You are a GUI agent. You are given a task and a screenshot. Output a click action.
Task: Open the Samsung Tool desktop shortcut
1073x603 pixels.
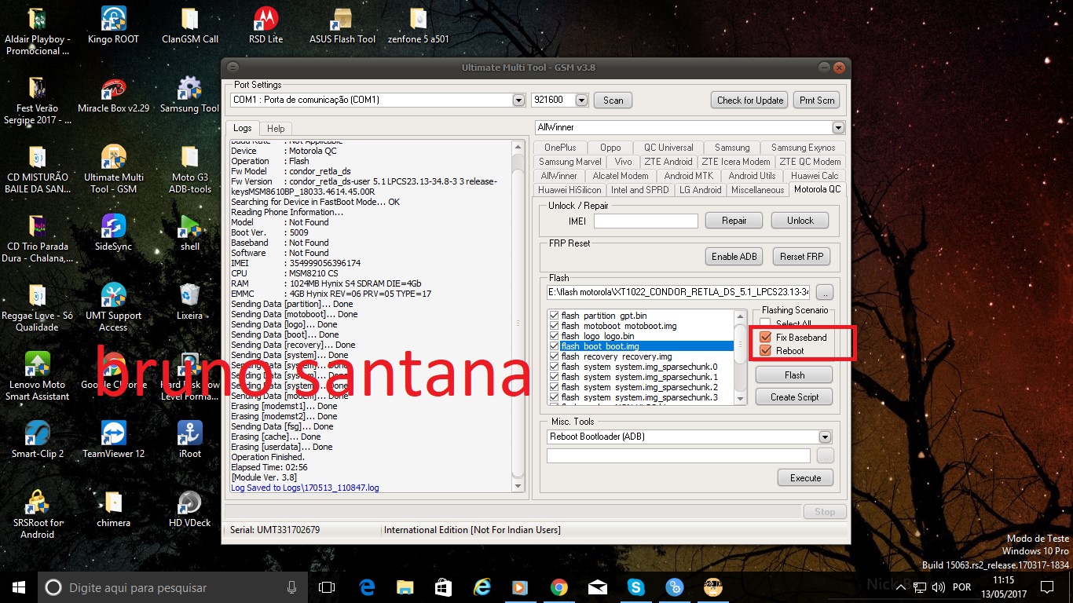[x=189, y=95]
